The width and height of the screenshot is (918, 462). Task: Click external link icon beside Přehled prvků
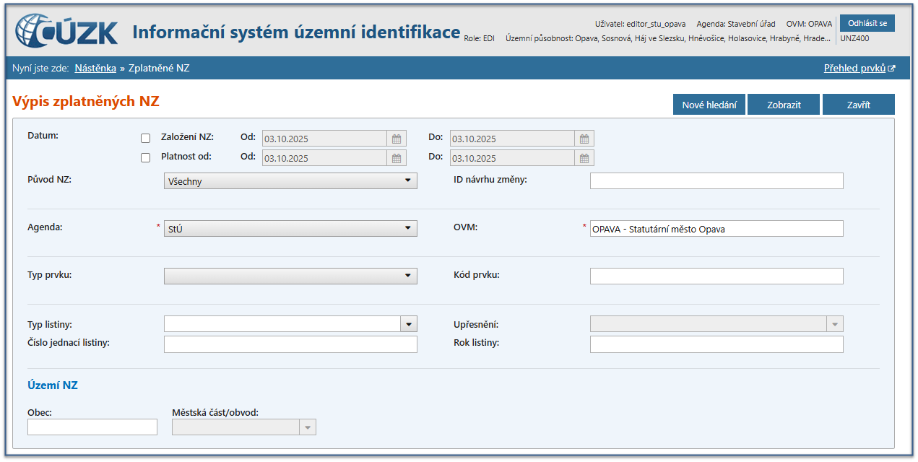coord(892,69)
